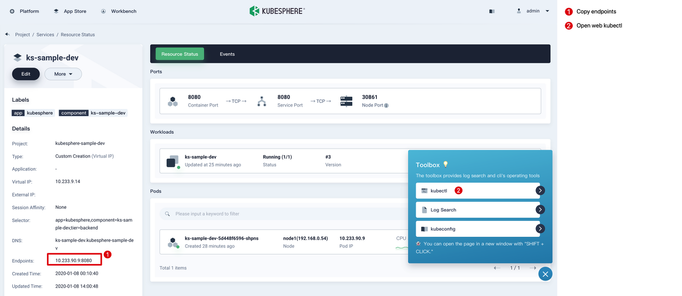The image size is (682, 296).
Task: Open kubeconfig in the Toolbox
Action: (x=478, y=229)
